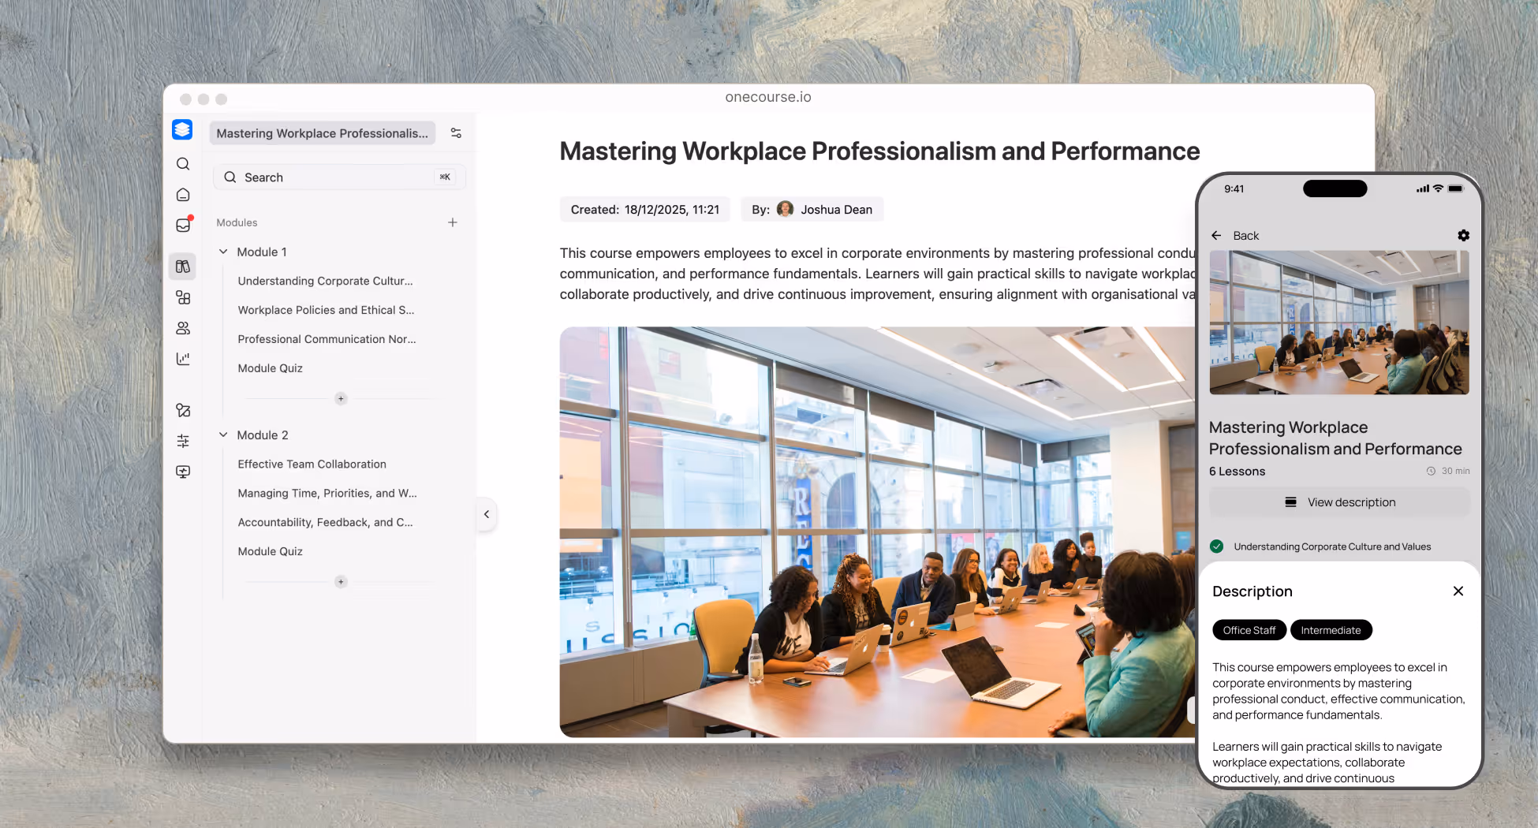Click the plus icon next to Modules header
The width and height of the screenshot is (1538, 828).
tap(453, 222)
